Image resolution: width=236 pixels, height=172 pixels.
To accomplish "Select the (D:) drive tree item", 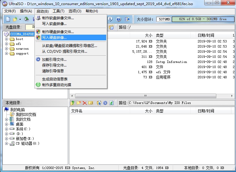I will point(20,134).
